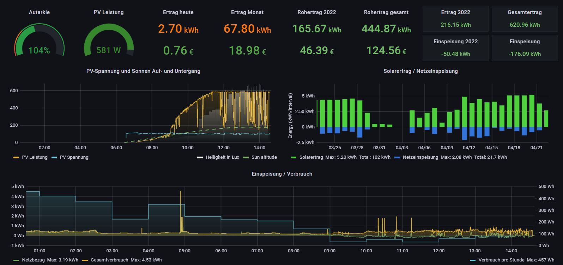Open Solarertrag / Netzeinspeisung panel title menu
The image size is (563, 265).
pyautogui.click(x=421, y=71)
